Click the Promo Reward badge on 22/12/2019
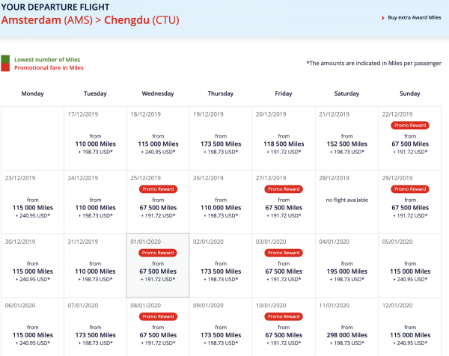Viewport: 449px width, 356px height. 409,125
